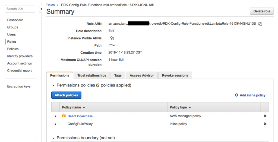The image size is (278, 142).
Task: Open Groups in the IAM sidebar
Action: point(12,27)
